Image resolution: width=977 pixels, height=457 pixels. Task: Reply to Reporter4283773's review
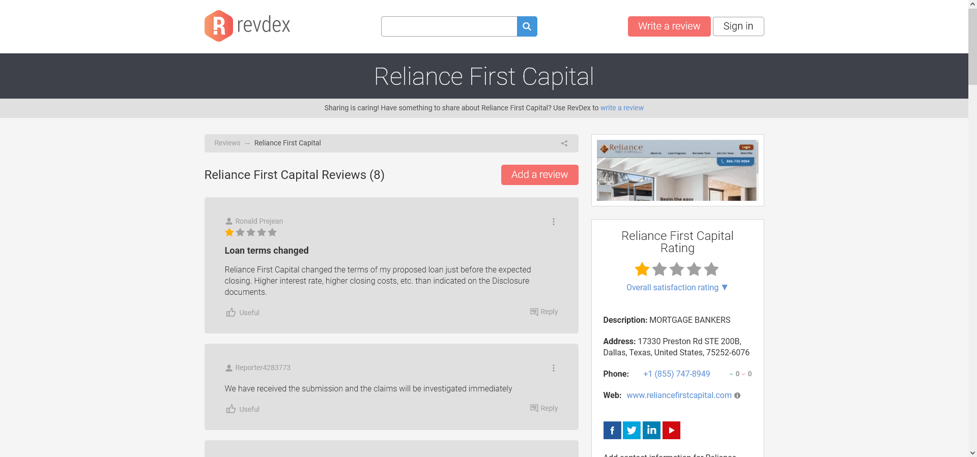pyautogui.click(x=544, y=408)
